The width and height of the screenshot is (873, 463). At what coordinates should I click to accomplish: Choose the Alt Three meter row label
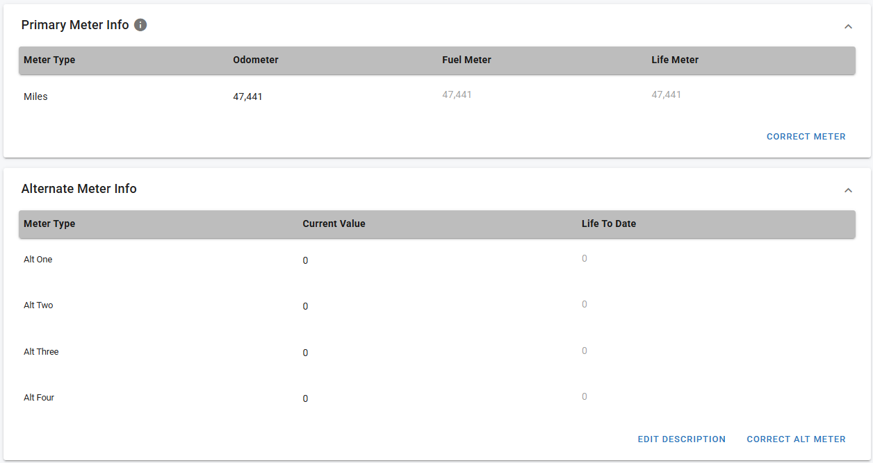41,351
